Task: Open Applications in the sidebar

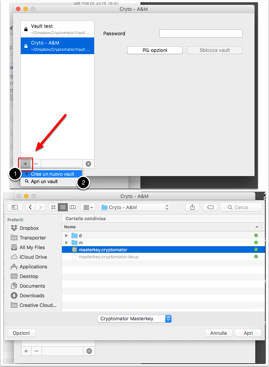Action: click(x=29, y=267)
